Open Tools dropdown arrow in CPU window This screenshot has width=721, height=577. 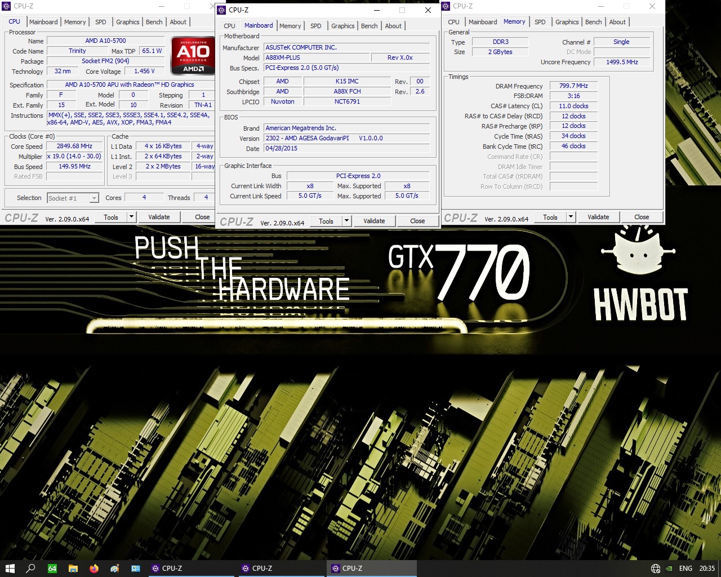(x=131, y=217)
